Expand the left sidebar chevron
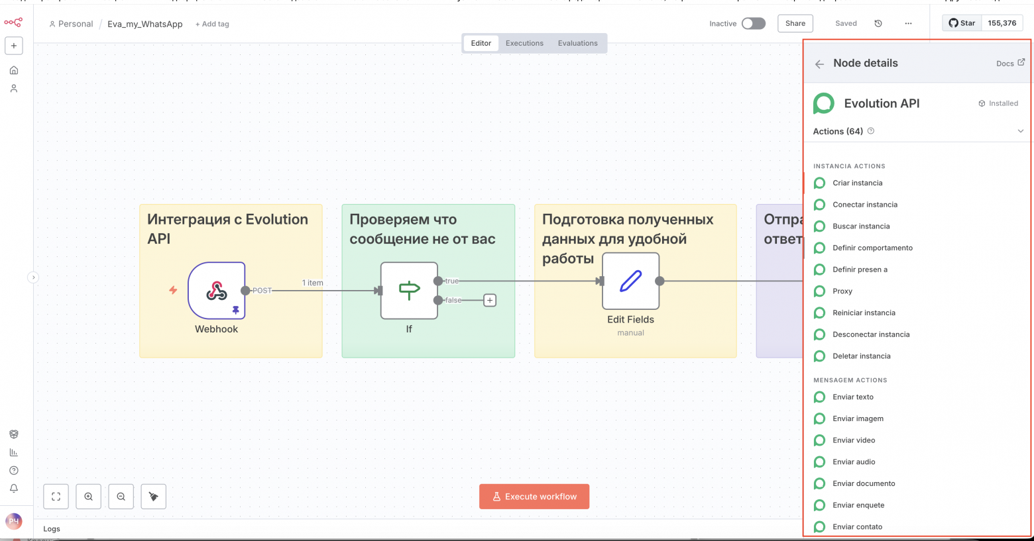The image size is (1034, 541). pyautogui.click(x=33, y=277)
